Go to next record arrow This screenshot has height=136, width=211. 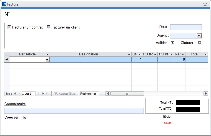pyautogui.click(x=39, y=94)
